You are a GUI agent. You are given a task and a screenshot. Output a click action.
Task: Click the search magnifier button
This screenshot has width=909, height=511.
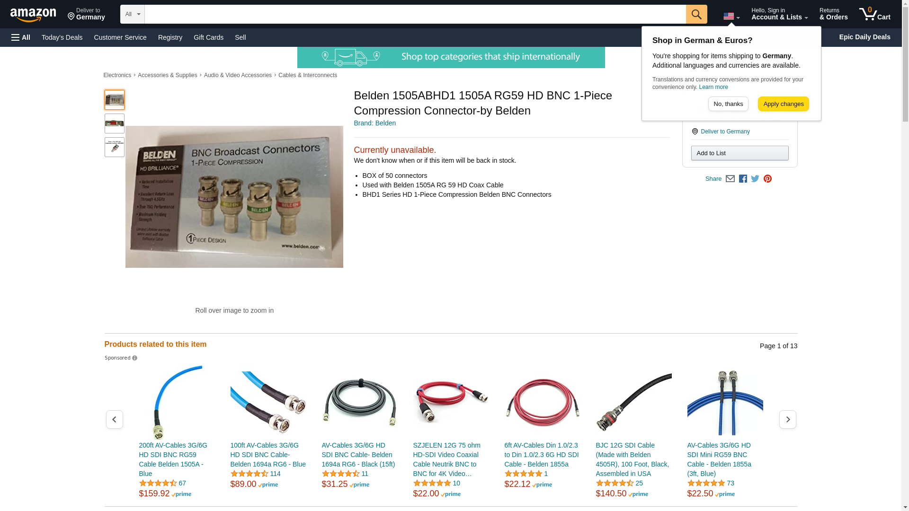[696, 14]
